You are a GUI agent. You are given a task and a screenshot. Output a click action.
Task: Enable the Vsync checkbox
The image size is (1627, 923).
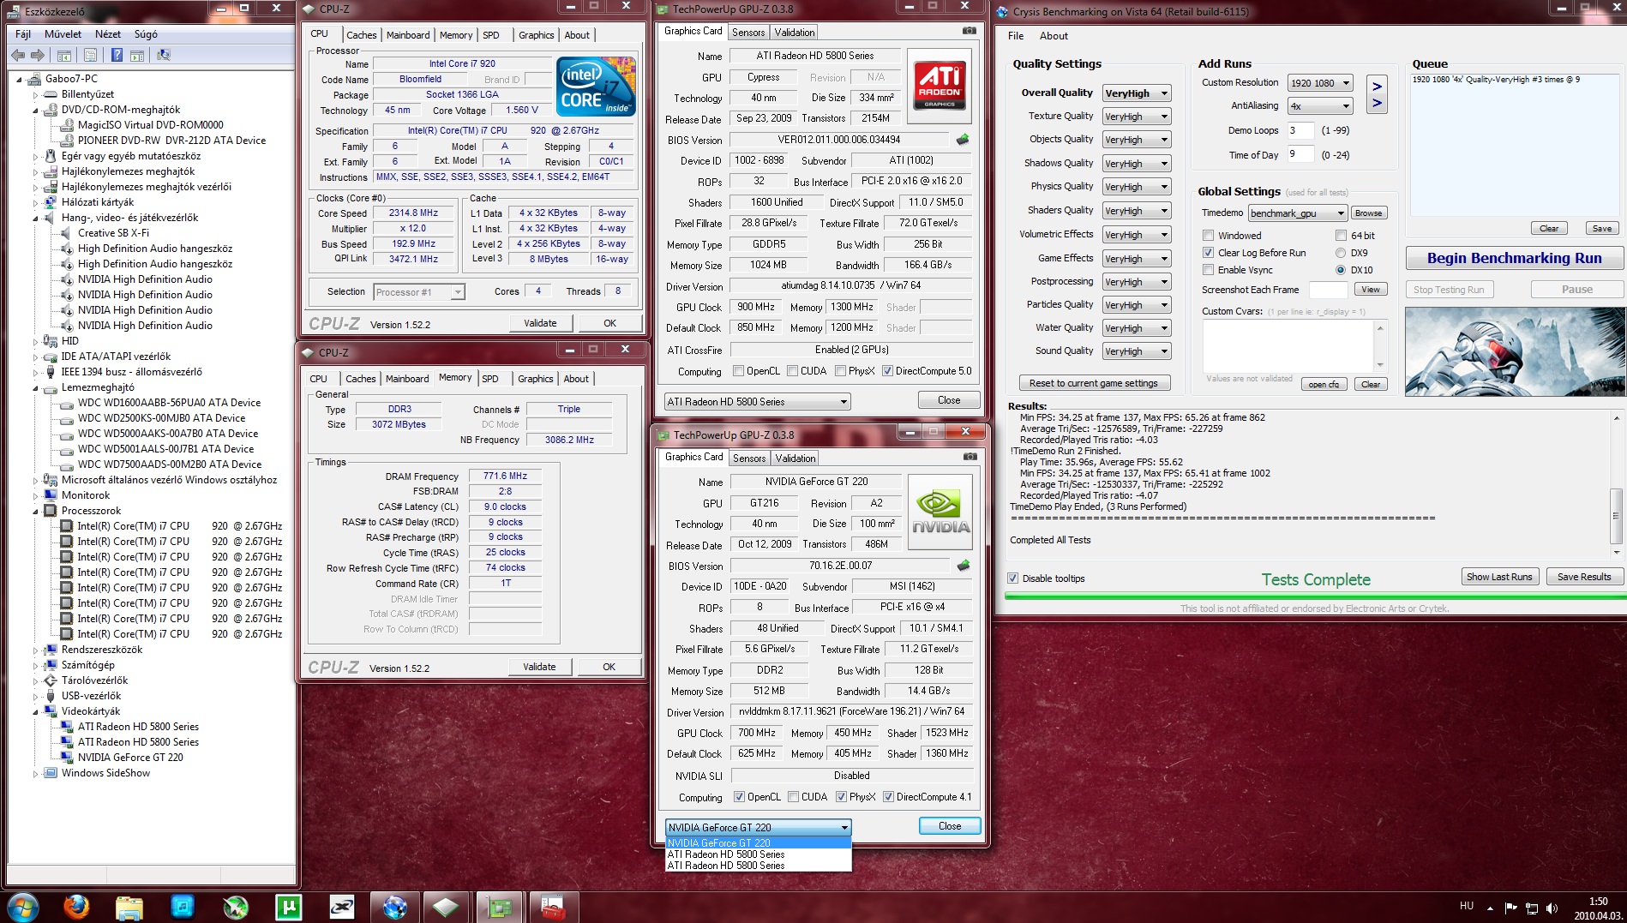coord(1208,270)
